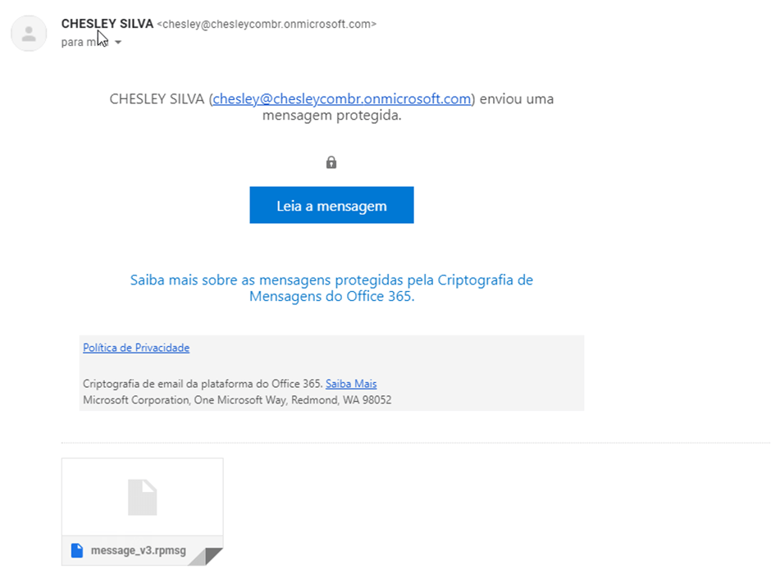Click sender name CHESLEY SILVA in header
771x583 pixels.
[x=107, y=24]
